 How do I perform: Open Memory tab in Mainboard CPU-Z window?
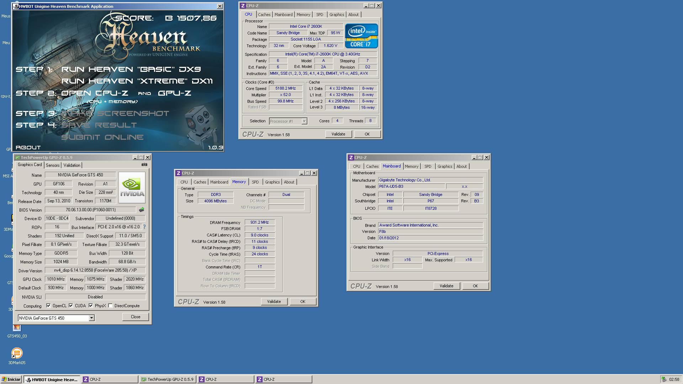[412, 166]
